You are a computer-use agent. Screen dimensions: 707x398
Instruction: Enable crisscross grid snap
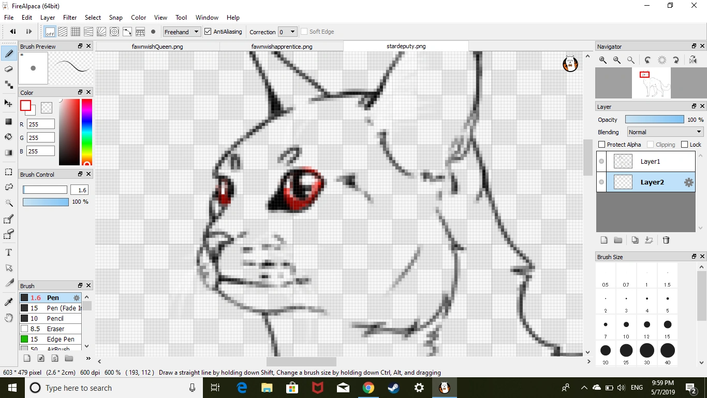coord(76,32)
